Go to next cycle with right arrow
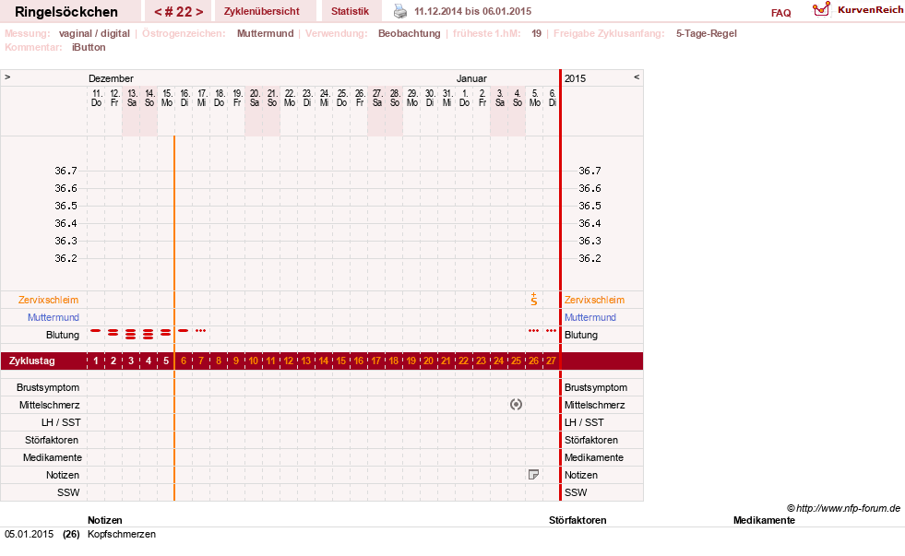905x556 pixels. 199,12
